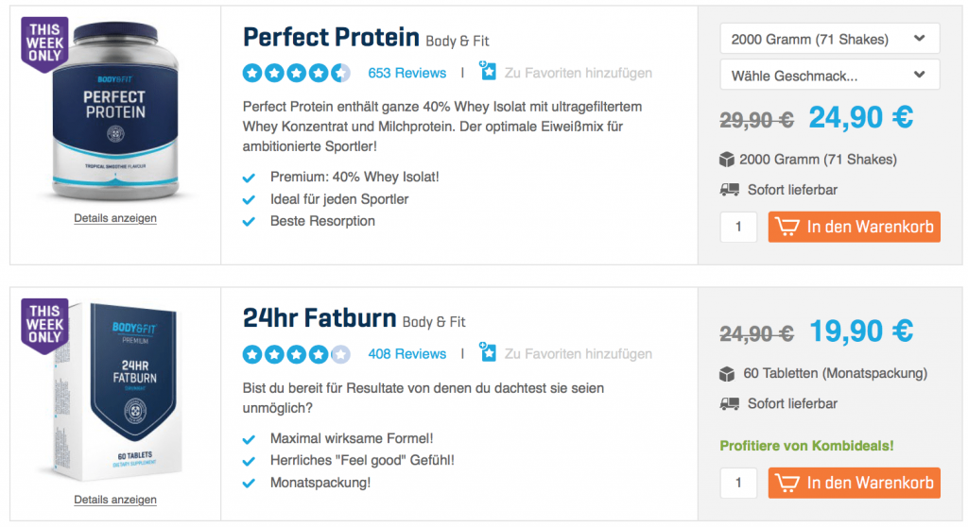The width and height of the screenshot is (968, 527).
Task: Click the cart icon on 24hr Fatburn button
Action: pos(786,483)
